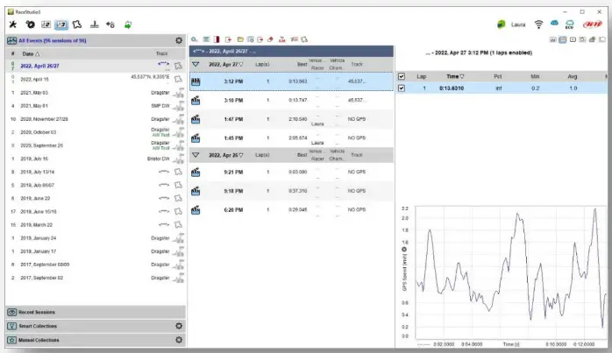Select the 9:18 PM session row
This screenshot has height=353, width=612.
click(x=291, y=191)
